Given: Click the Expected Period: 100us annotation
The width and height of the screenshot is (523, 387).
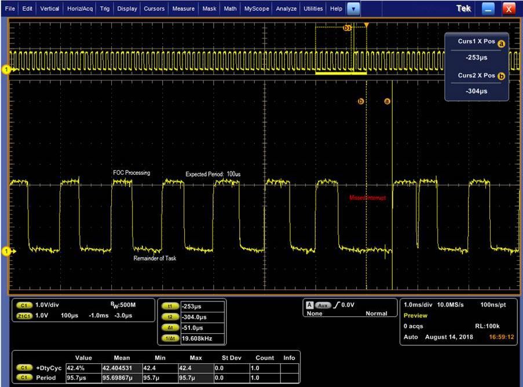Looking at the screenshot, I should coord(213,174).
